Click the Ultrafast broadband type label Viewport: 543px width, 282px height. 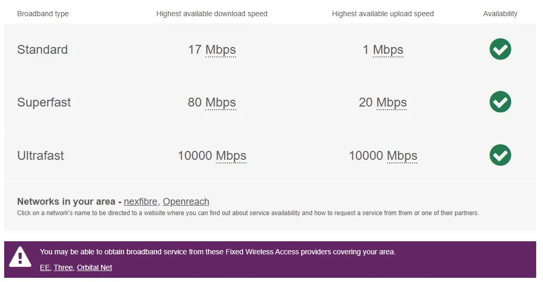tap(40, 156)
